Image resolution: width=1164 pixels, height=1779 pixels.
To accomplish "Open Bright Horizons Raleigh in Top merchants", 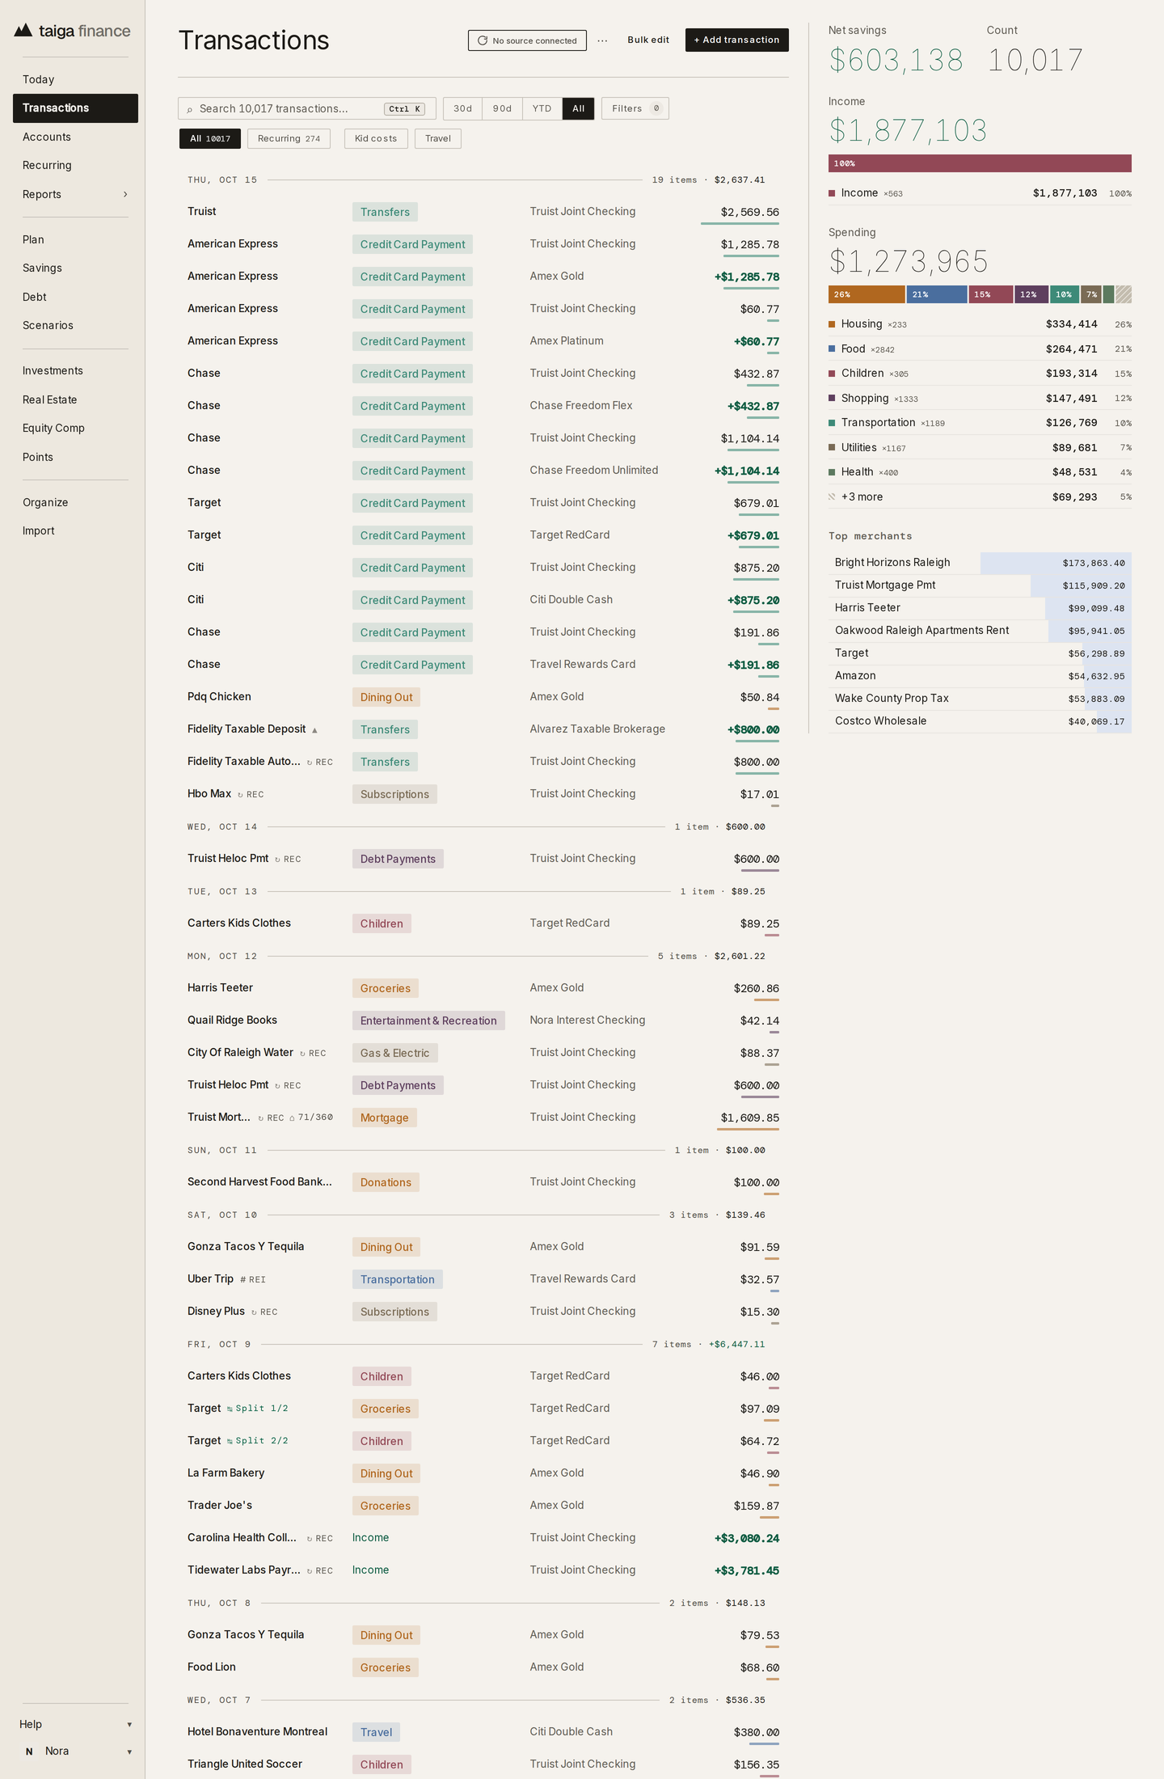I will click(980, 563).
